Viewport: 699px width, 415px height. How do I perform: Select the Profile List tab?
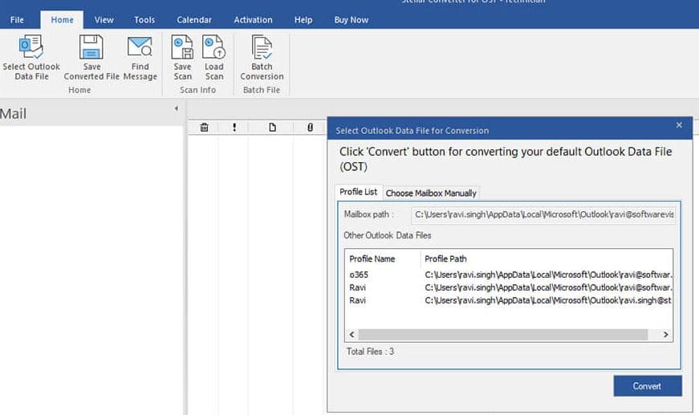coord(359,192)
